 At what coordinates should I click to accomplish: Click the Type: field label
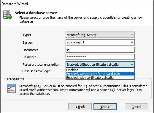pyautogui.click(x=27, y=35)
